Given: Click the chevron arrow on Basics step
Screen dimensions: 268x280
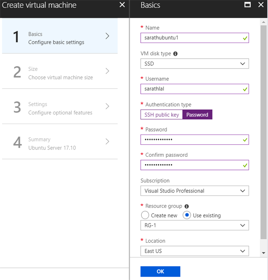Looking at the screenshot, I should click(107, 36).
